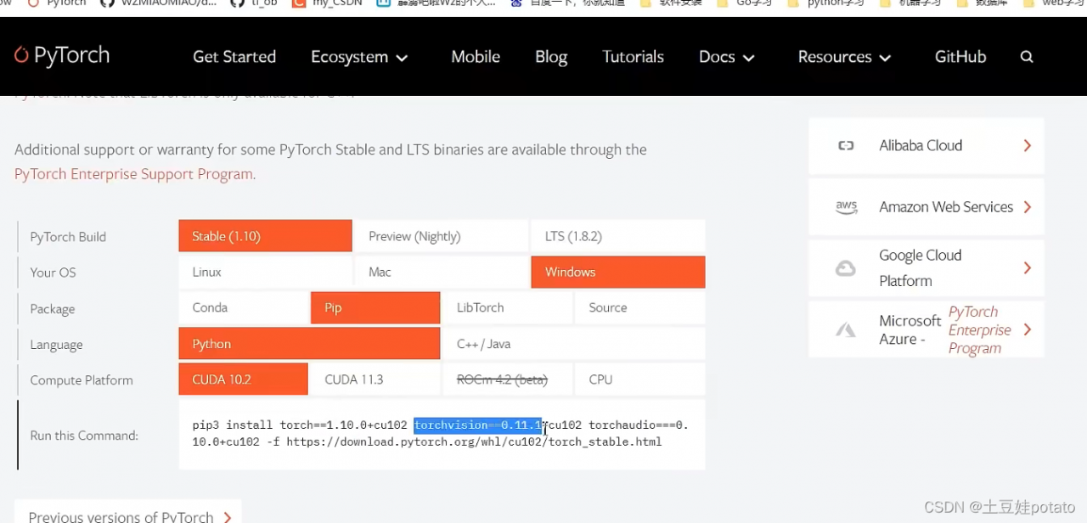Click the Google Cloud logo icon
This screenshot has height=523, width=1087.
(846, 268)
